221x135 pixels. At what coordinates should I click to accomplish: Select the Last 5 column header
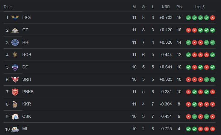pos(200,7)
